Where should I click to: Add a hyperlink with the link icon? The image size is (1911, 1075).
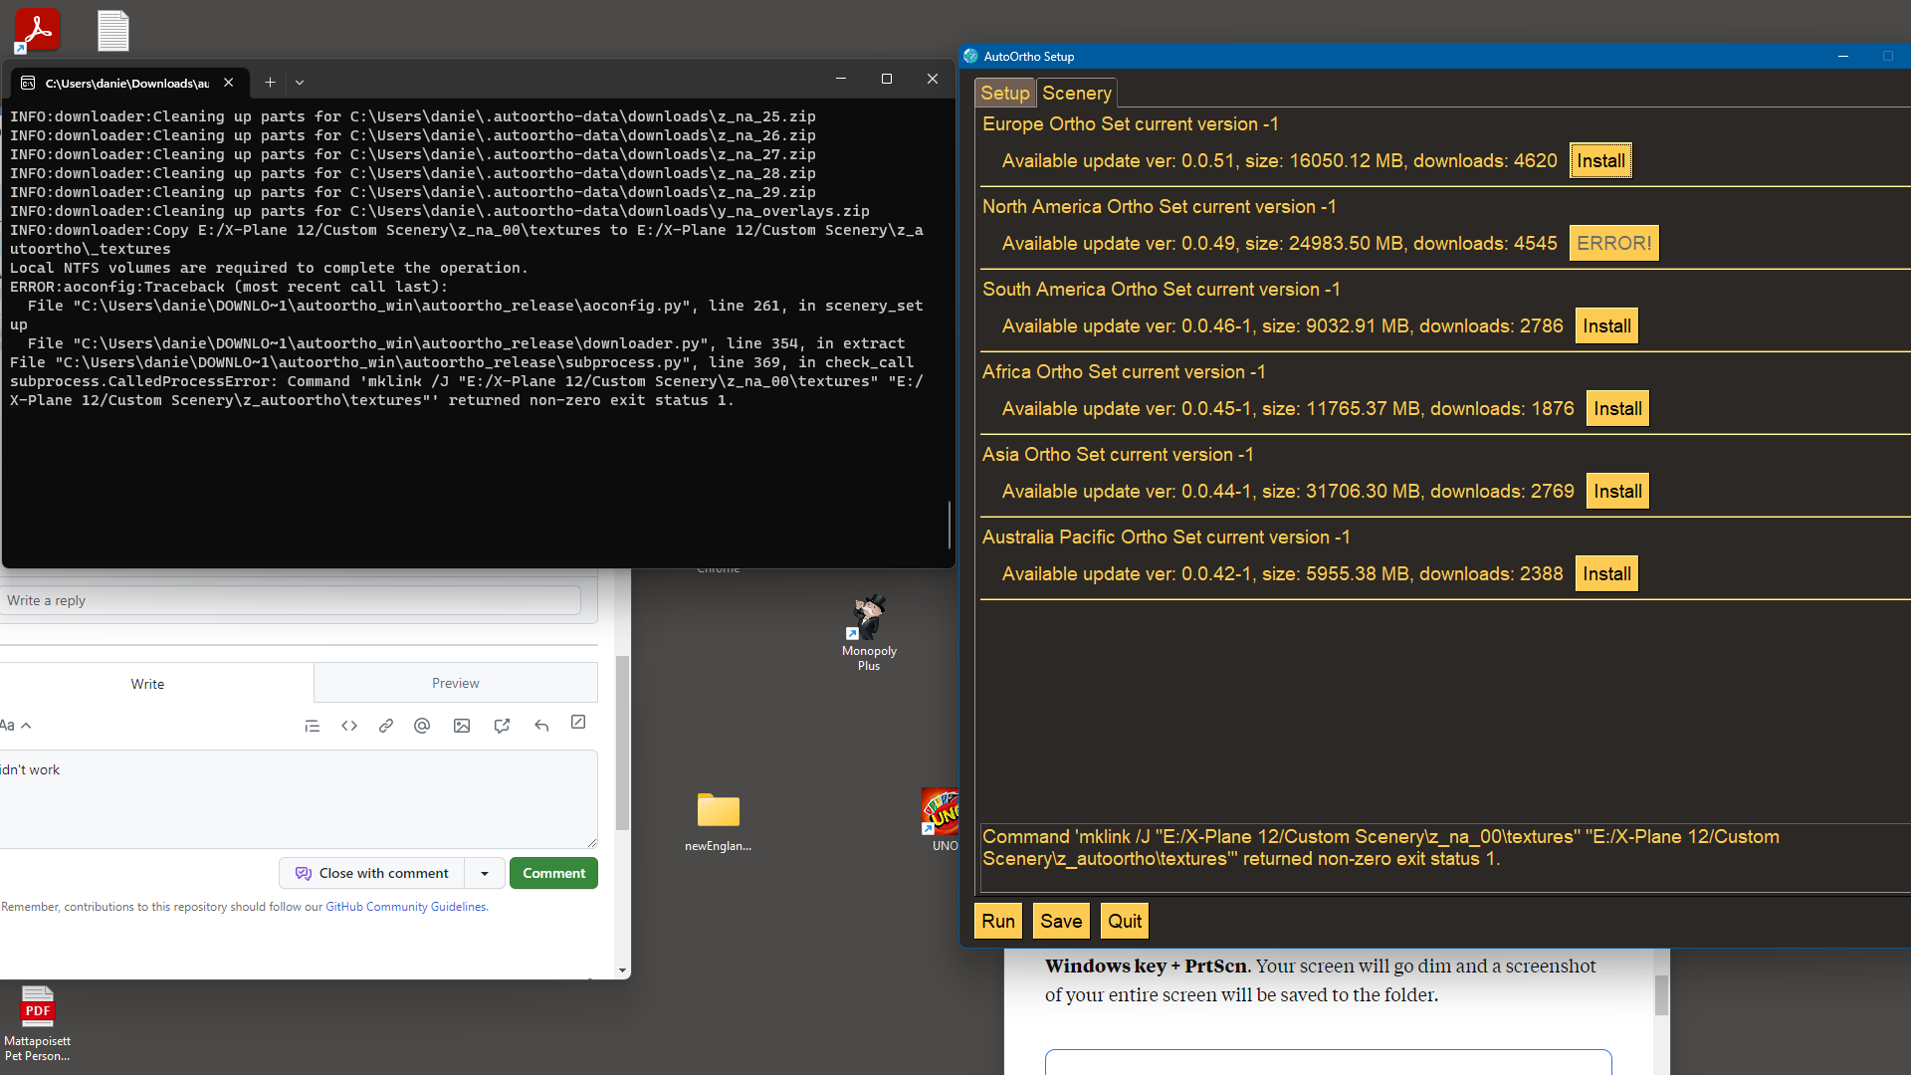tap(385, 725)
